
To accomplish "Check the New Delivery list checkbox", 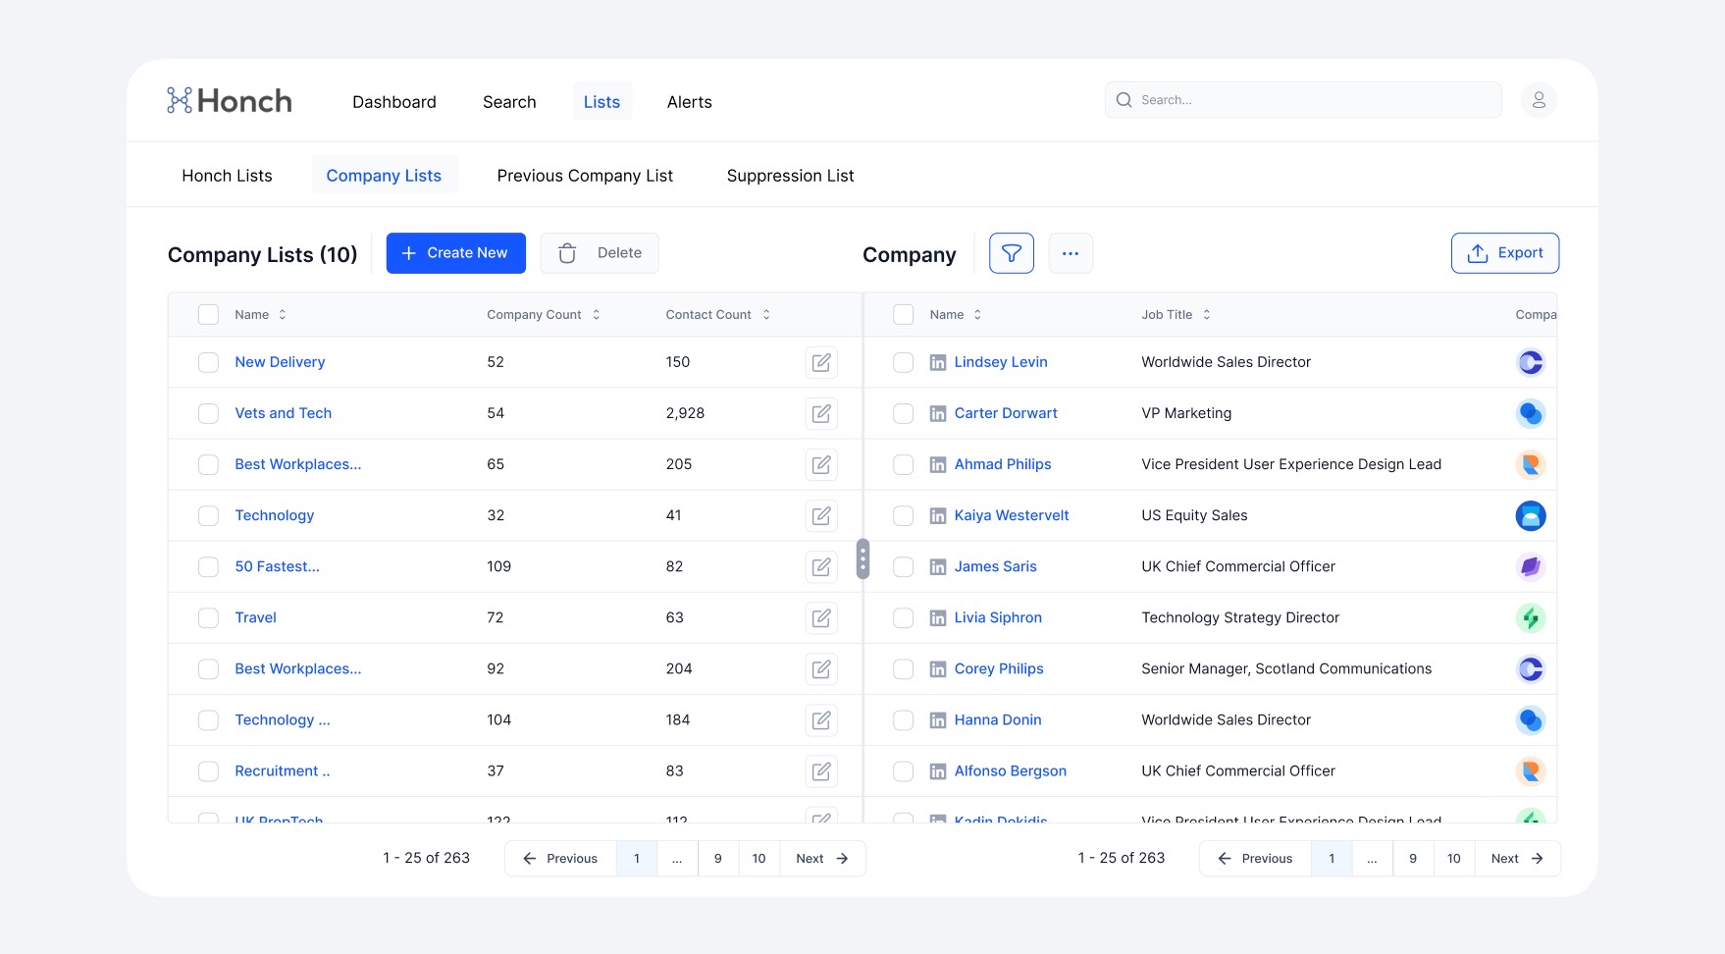I will [208, 362].
